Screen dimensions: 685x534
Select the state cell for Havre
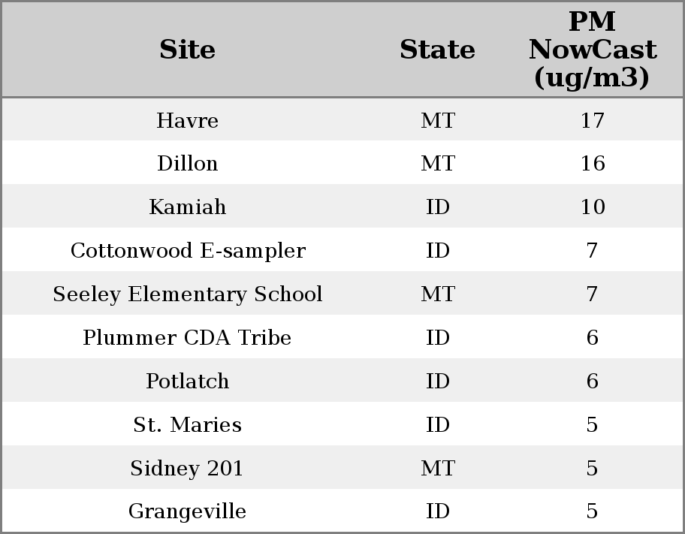437,120
